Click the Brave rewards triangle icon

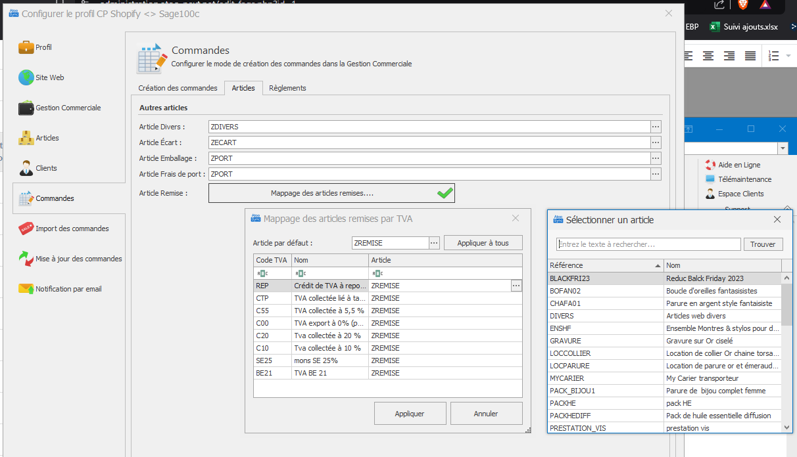coord(765,5)
